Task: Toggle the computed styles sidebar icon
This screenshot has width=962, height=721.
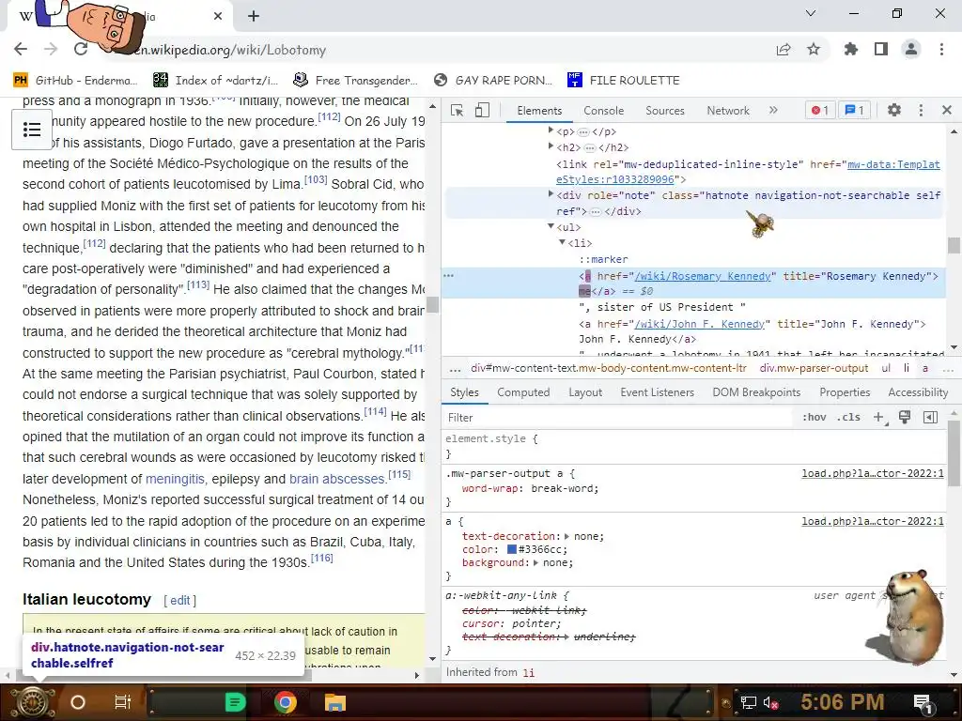Action: tap(930, 418)
